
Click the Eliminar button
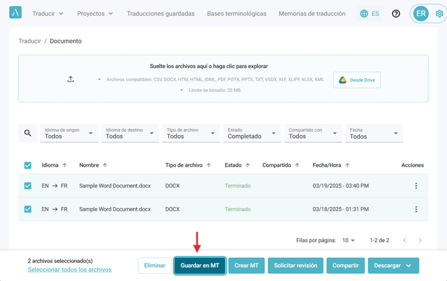click(x=155, y=265)
